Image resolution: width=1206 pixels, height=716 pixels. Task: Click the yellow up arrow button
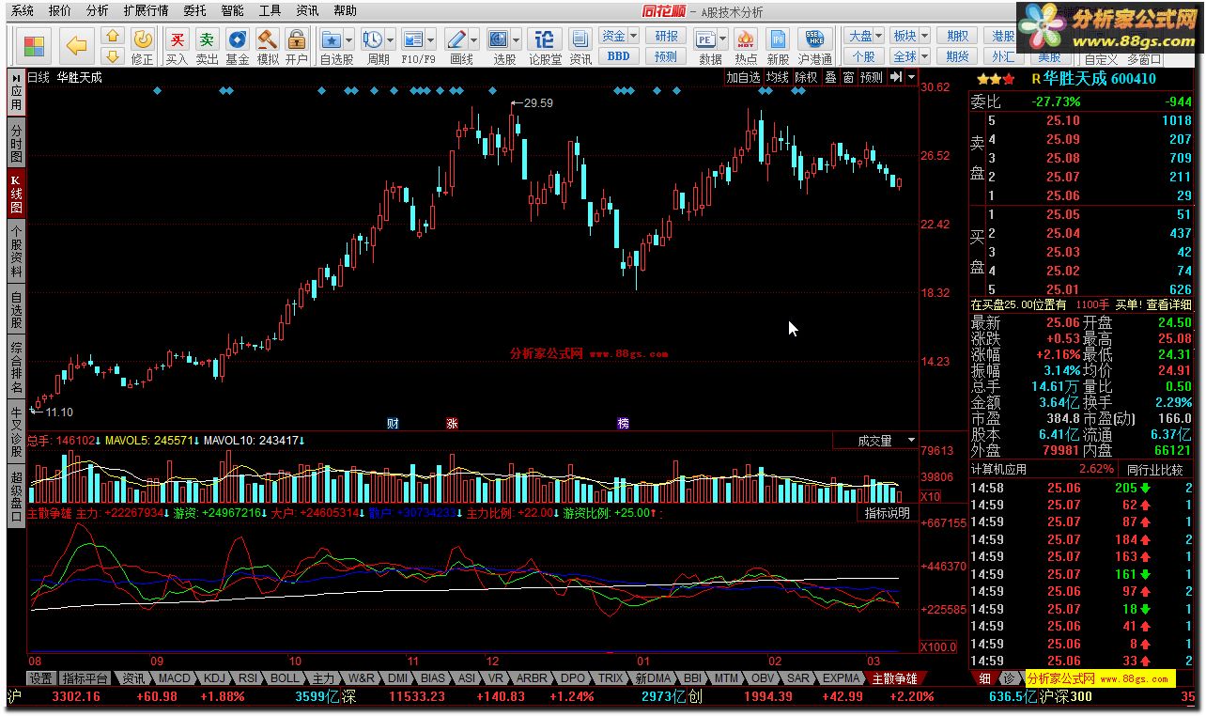pyautogui.click(x=113, y=37)
